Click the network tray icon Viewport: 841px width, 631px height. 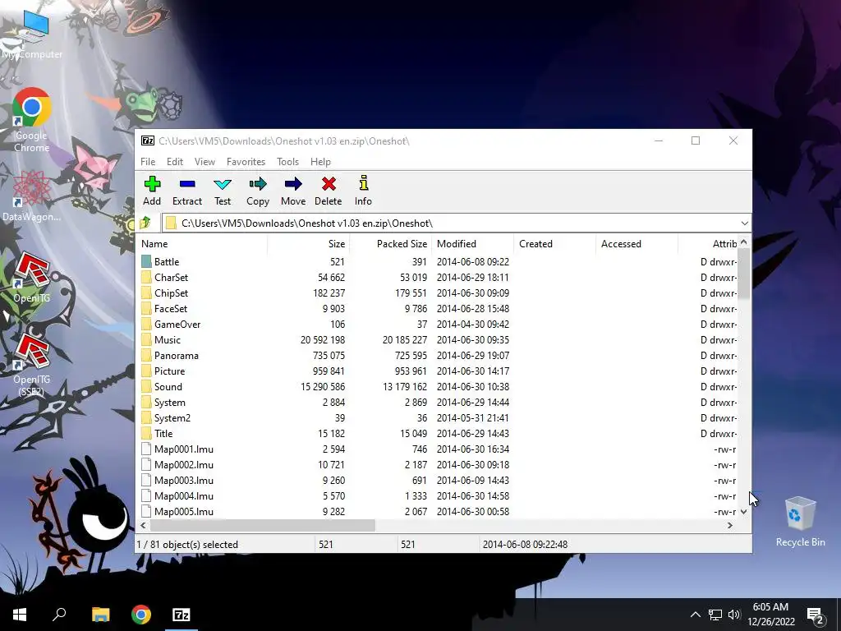[715, 615]
